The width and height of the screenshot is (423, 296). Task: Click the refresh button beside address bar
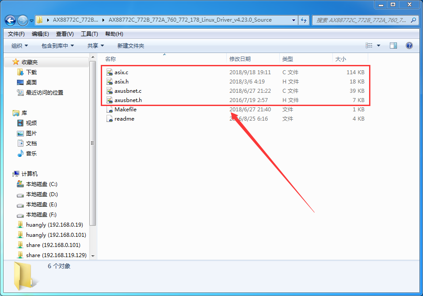(304, 20)
